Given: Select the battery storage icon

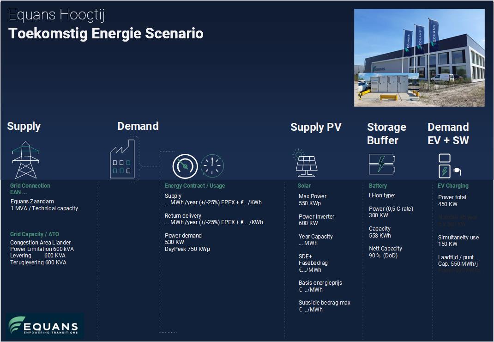Looking at the screenshot, I should point(382,164).
